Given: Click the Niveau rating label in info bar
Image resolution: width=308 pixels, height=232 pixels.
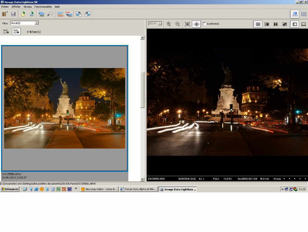Looking at the screenshot, I should (x=277, y=179).
